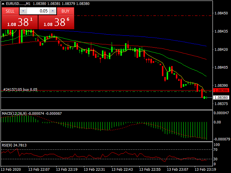Select the order label #24157105 buy 0.05

(20, 90)
